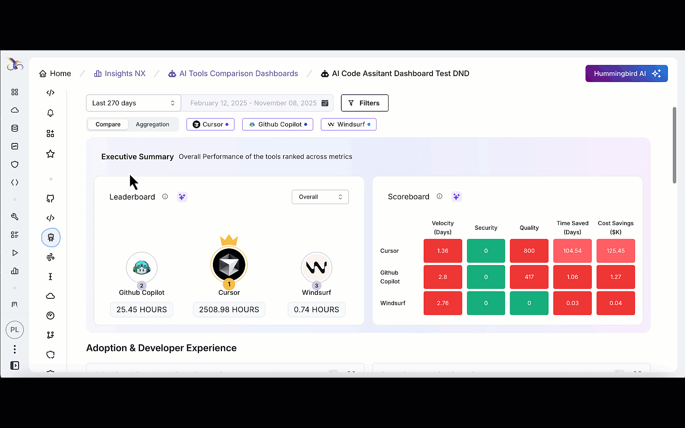The height and width of the screenshot is (428, 685).
Task: Click the vertical page scrollbar
Action: (x=674, y=145)
